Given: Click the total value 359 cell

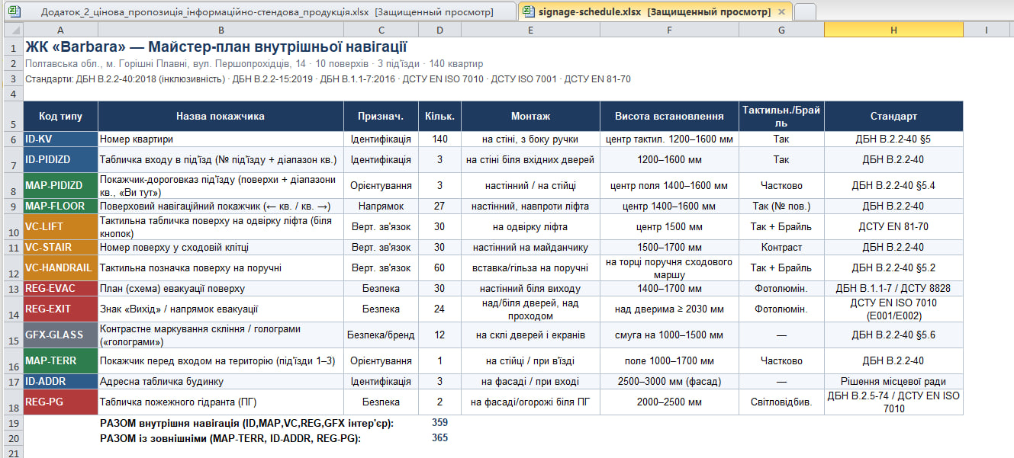Looking at the screenshot, I should pos(439,422).
